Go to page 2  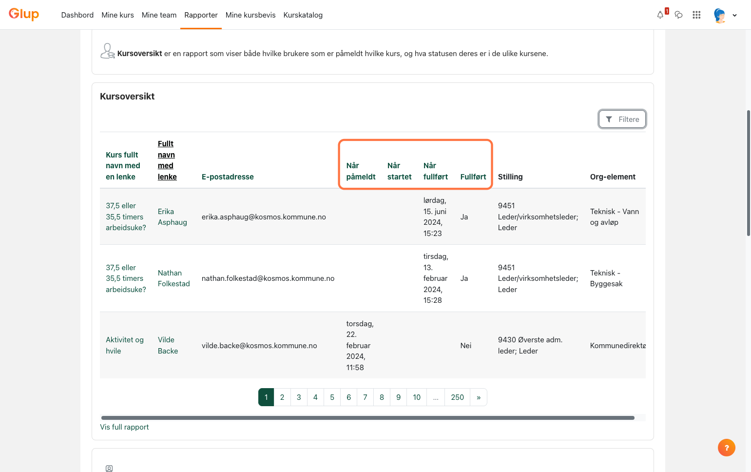pyautogui.click(x=282, y=397)
